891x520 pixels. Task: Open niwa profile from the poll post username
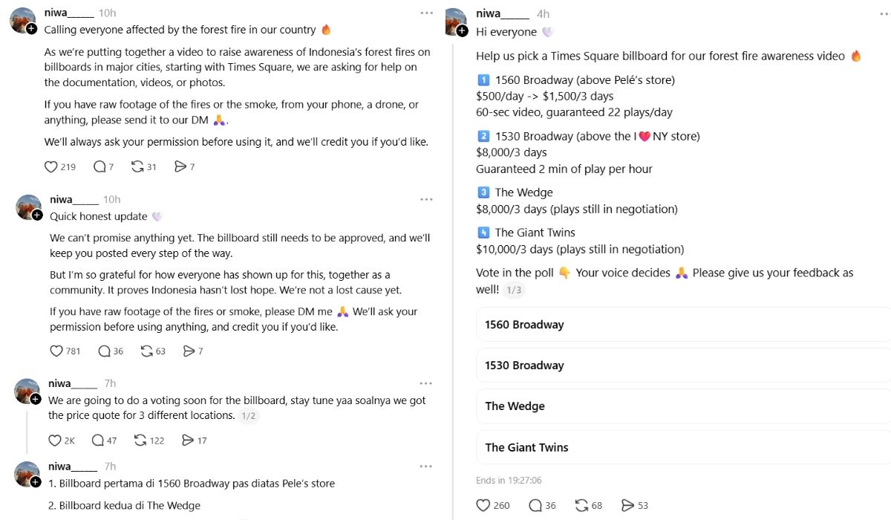(503, 13)
